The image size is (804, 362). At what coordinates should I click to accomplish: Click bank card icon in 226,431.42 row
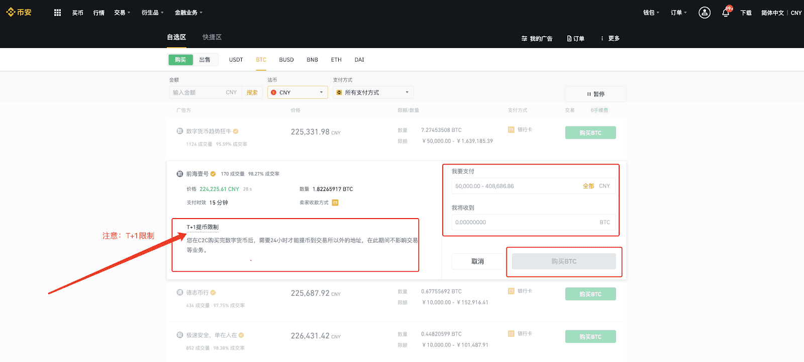pos(511,333)
